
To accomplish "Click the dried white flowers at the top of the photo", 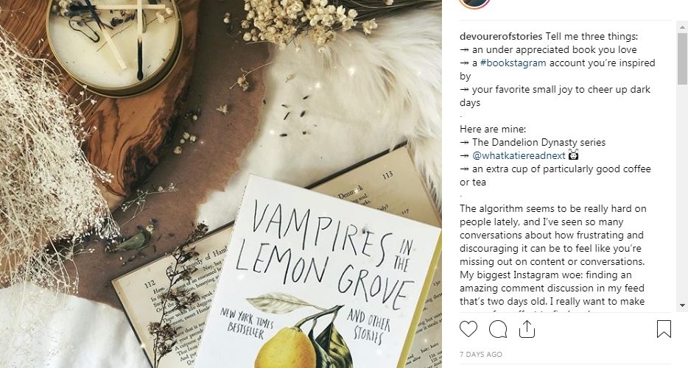I will click(x=303, y=22).
